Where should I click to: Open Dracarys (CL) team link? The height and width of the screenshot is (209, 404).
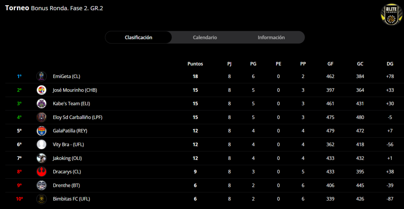[67, 172]
